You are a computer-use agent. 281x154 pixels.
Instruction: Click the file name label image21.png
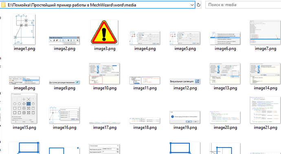[266, 128]
